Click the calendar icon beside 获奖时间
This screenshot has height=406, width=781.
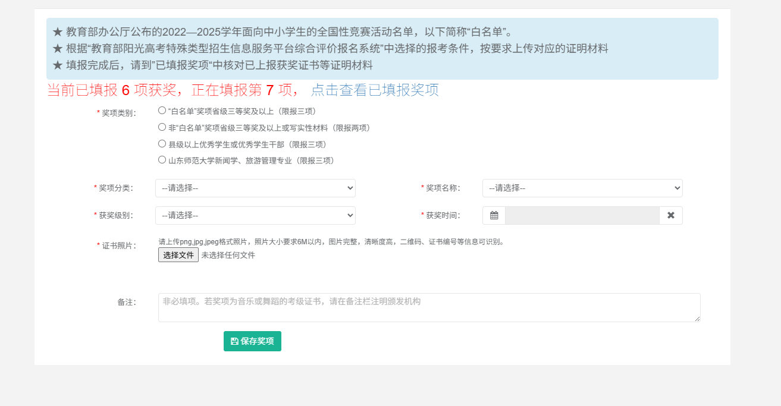(x=494, y=215)
